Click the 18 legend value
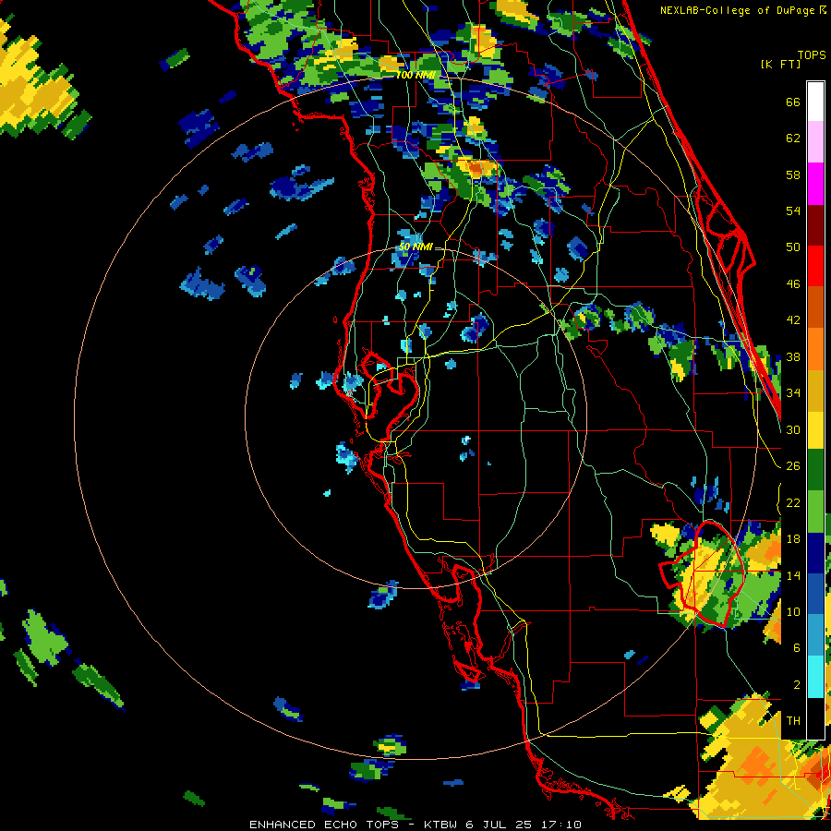Image resolution: width=831 pixels, height=831 pixels. 793,539
